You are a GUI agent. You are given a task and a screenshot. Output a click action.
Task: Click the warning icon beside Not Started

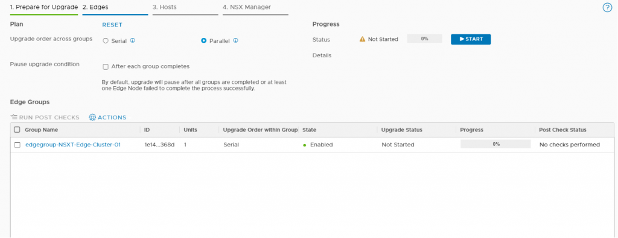363,39
